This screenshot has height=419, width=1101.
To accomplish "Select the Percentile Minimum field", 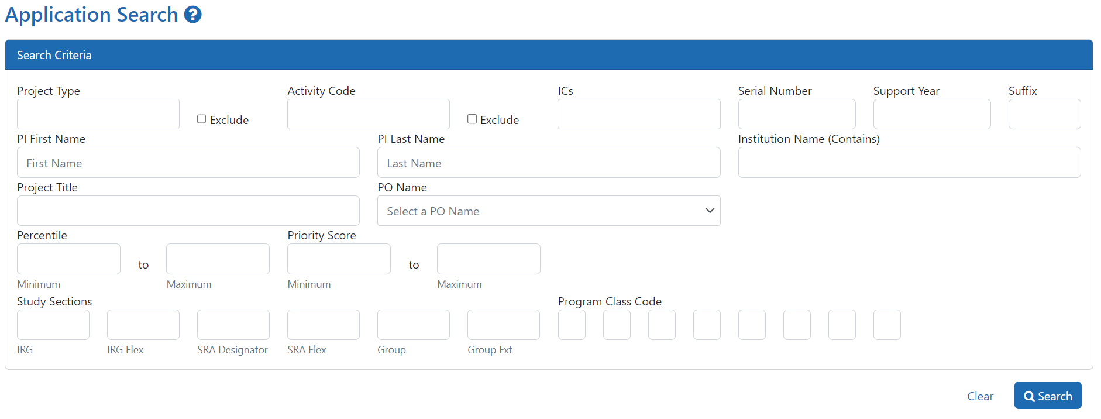I will (68, 259).
